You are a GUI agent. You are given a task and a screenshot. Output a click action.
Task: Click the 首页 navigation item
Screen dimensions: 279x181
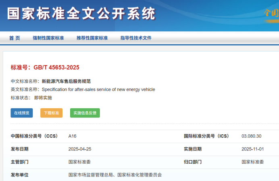15,38
